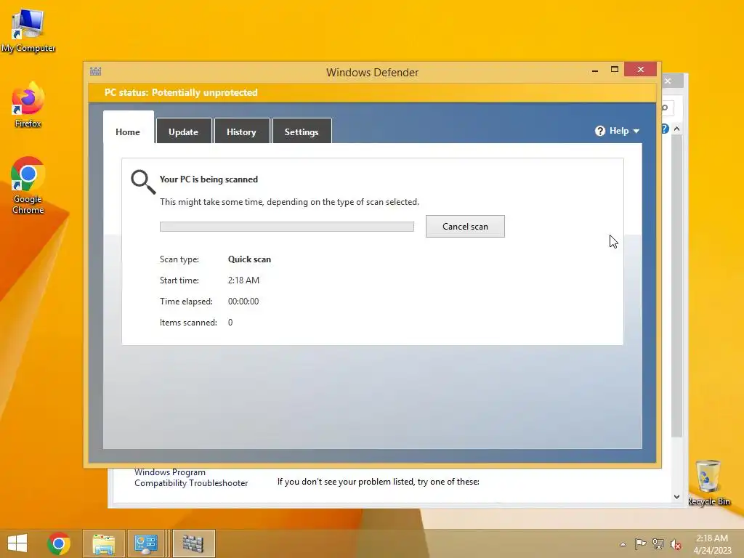The image size is (744, 558).
Task: Click background window scroll down arrow
Action: pos(677,497)
